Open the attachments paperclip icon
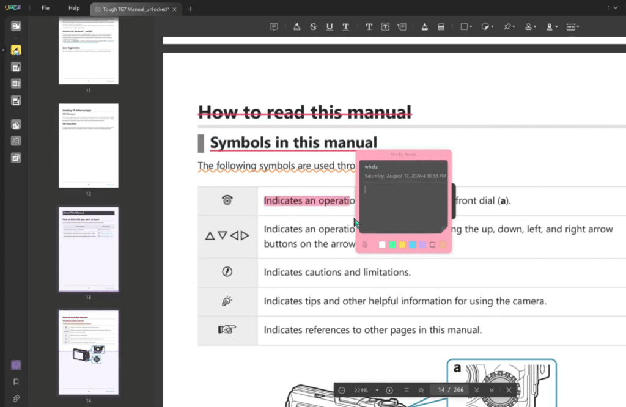The width and height of the screenshot is (626, 407). (16, 398)
